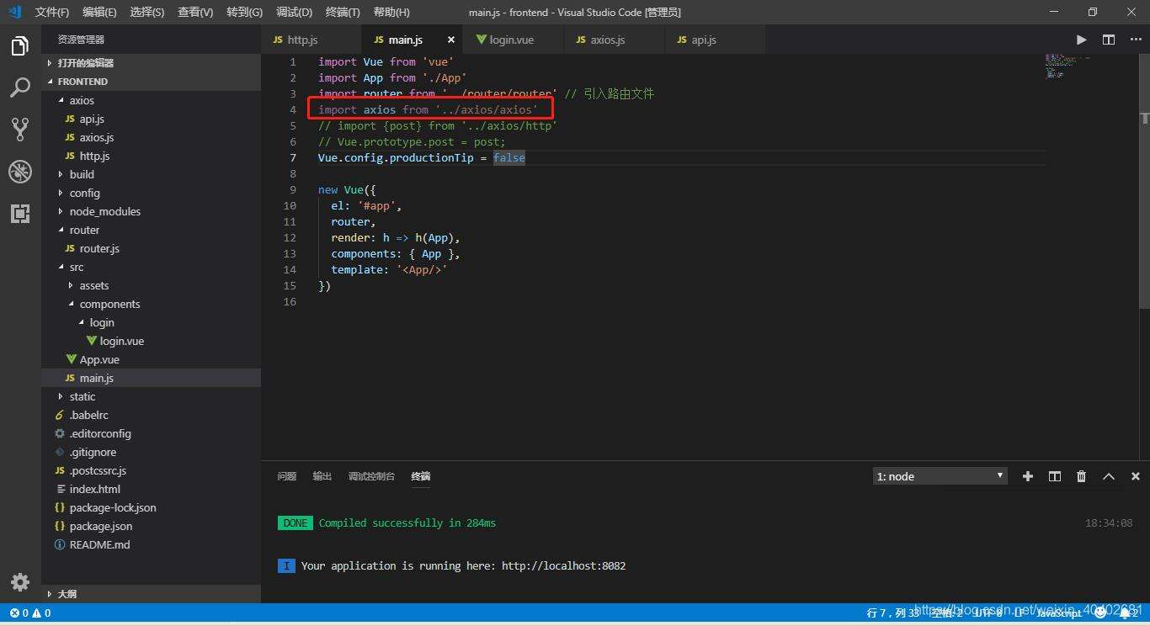The height and width of the screenshot is (626, 1150).
Task: Switch to the axios.js editor tab
Action: pos(614,40)
